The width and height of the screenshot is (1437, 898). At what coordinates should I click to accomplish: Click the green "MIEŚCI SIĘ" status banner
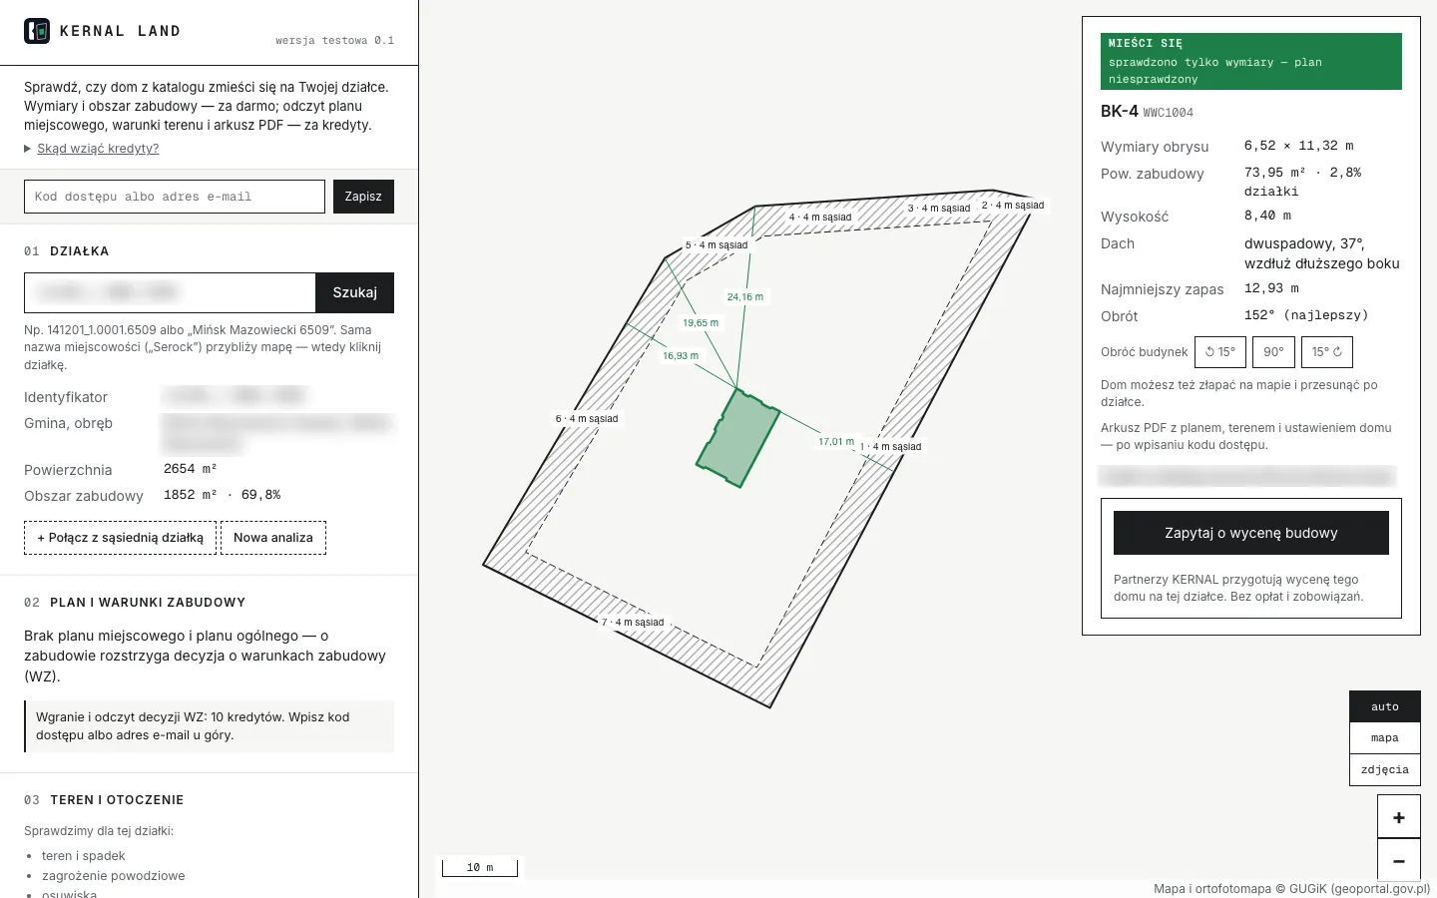click(1251, 62)
